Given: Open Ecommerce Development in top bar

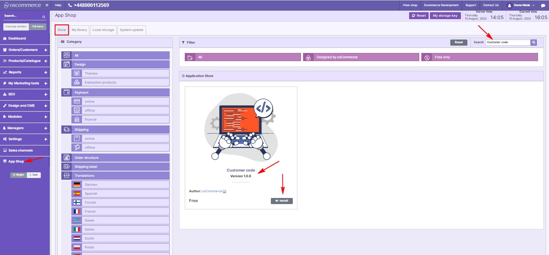Looking at the screenshot, I should (441, 5).
